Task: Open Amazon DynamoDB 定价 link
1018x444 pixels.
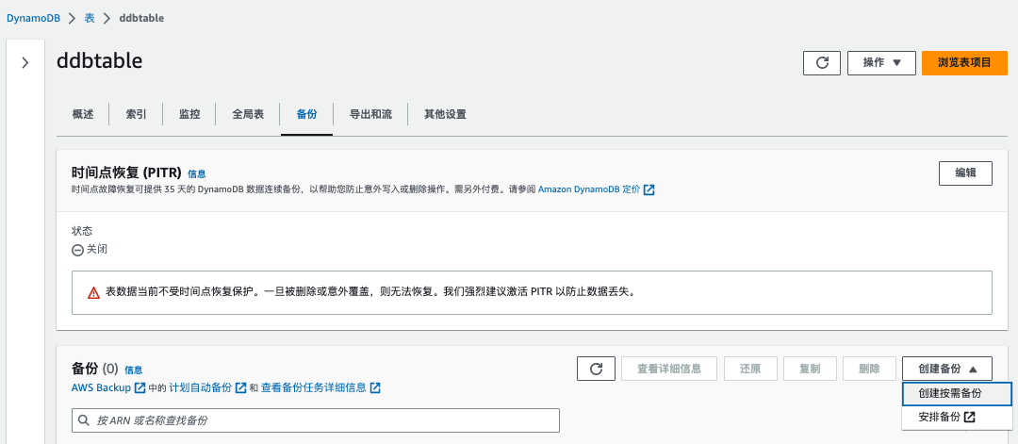Action: point(589,189)
